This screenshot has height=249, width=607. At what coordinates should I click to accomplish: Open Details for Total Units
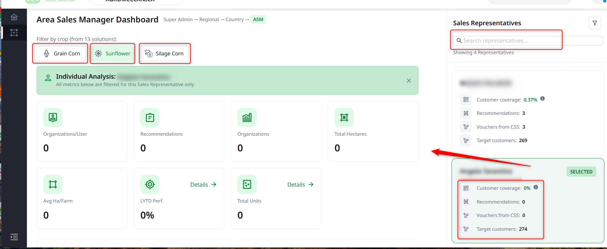tap(300, 185)
